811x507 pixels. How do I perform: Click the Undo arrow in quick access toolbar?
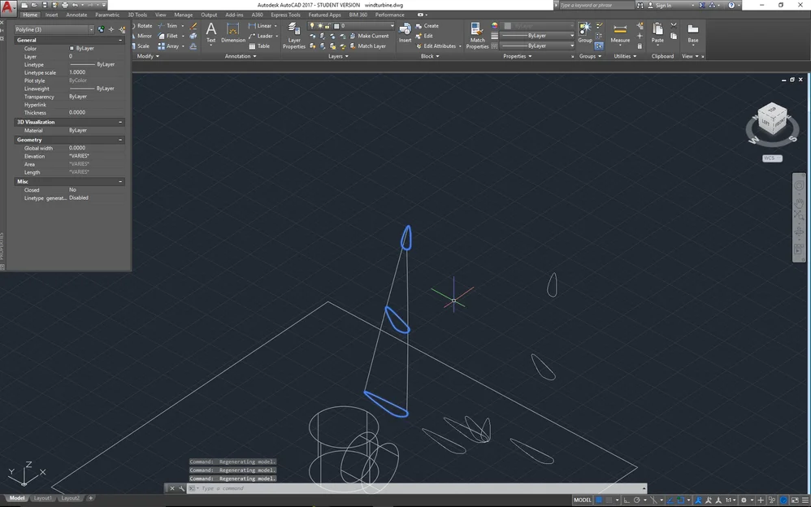(x=76, y=5)
